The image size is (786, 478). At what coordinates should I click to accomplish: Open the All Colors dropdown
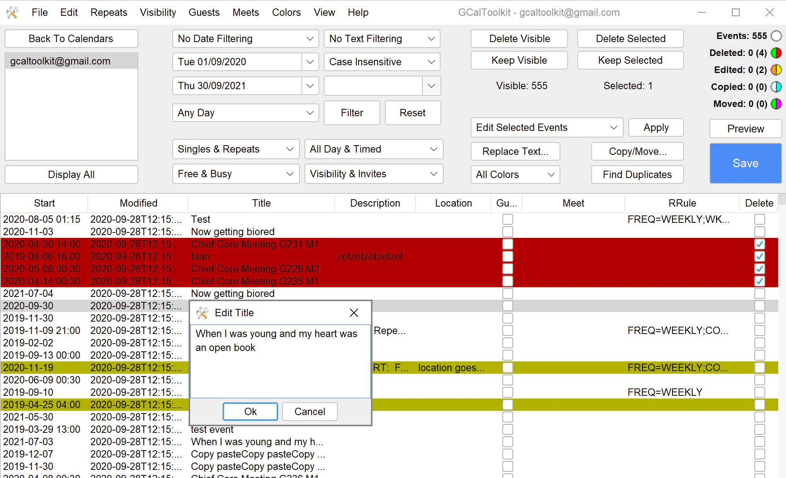tap(515, 175)
